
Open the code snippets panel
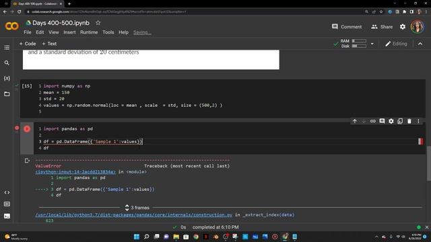(7, 193)
